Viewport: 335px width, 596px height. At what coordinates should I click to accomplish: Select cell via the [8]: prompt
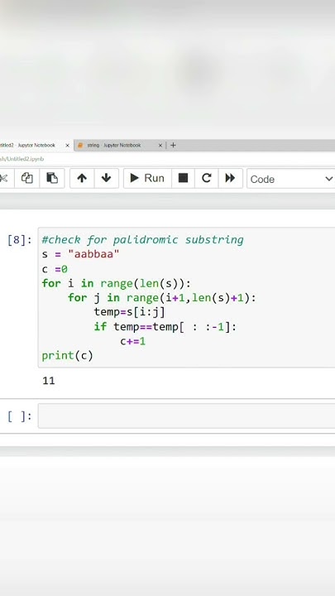click(19, 240)
